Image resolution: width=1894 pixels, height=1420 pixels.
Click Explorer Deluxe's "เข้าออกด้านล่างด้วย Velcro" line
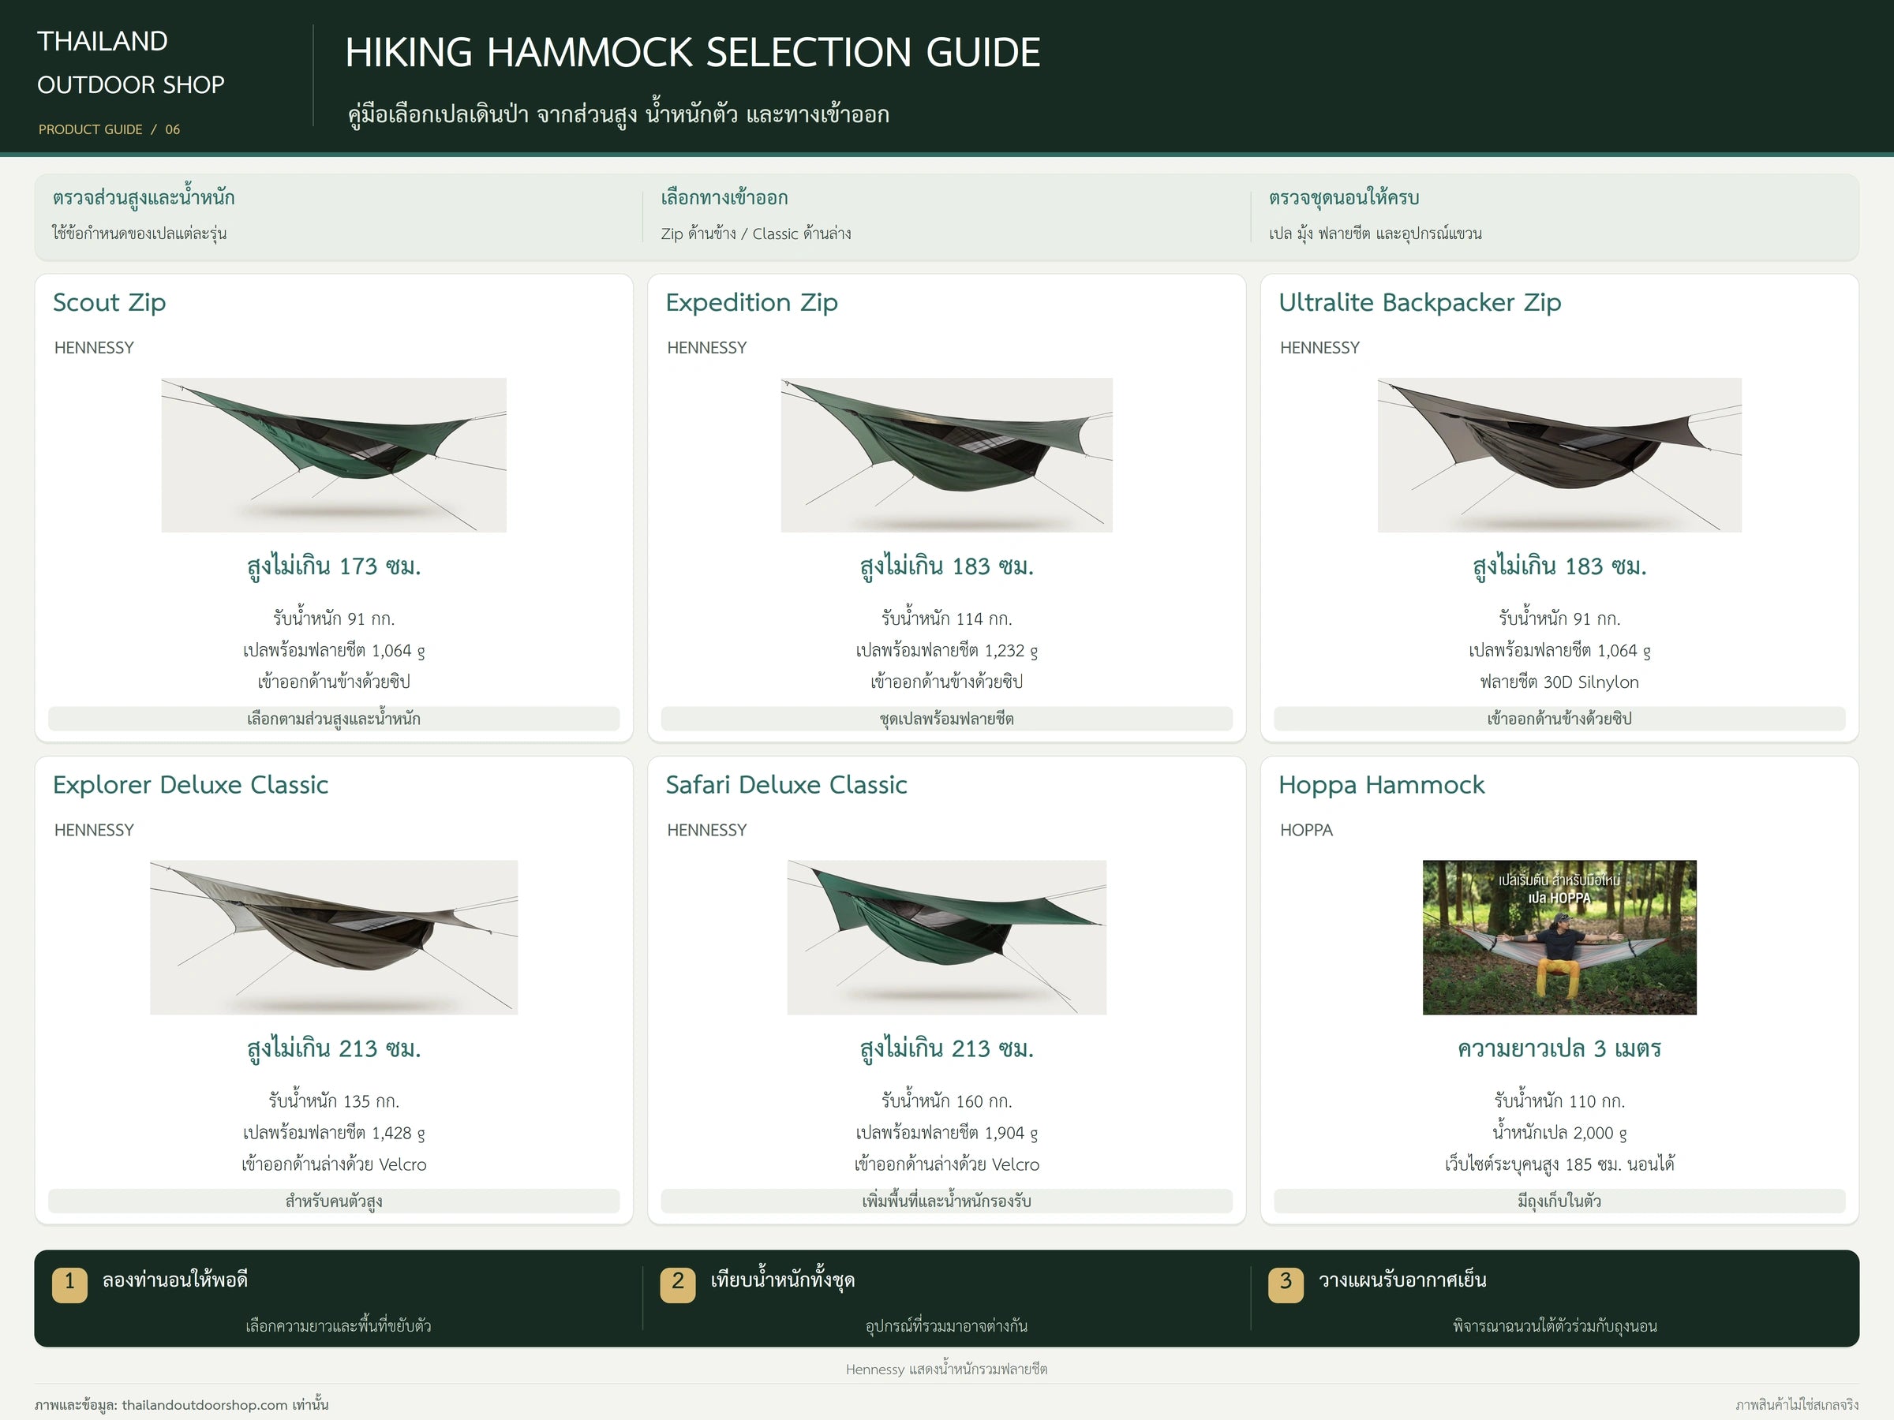(x=334, y=1164)
